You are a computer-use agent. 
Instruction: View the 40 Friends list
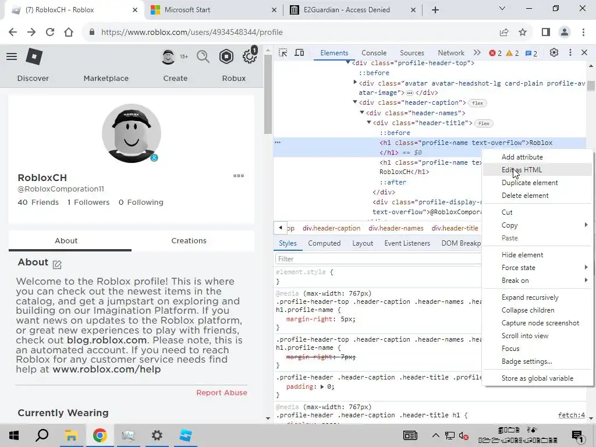point(38,202)
